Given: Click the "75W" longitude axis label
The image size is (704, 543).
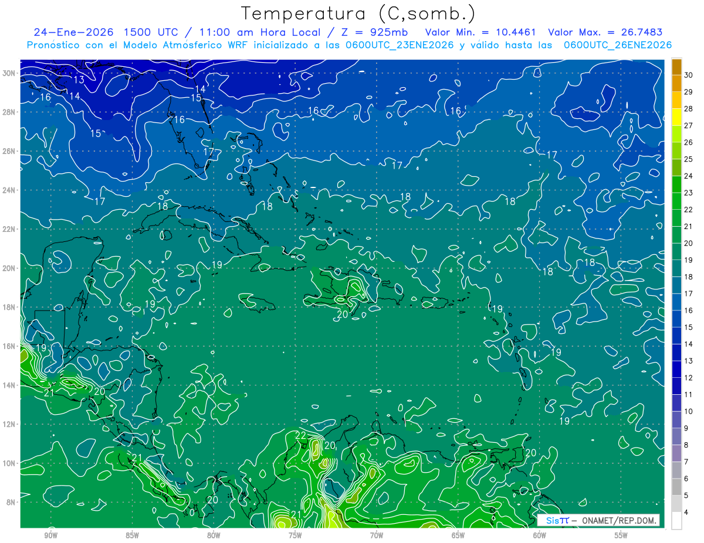Looking at the screenshot, I should (x=295, y=535).
